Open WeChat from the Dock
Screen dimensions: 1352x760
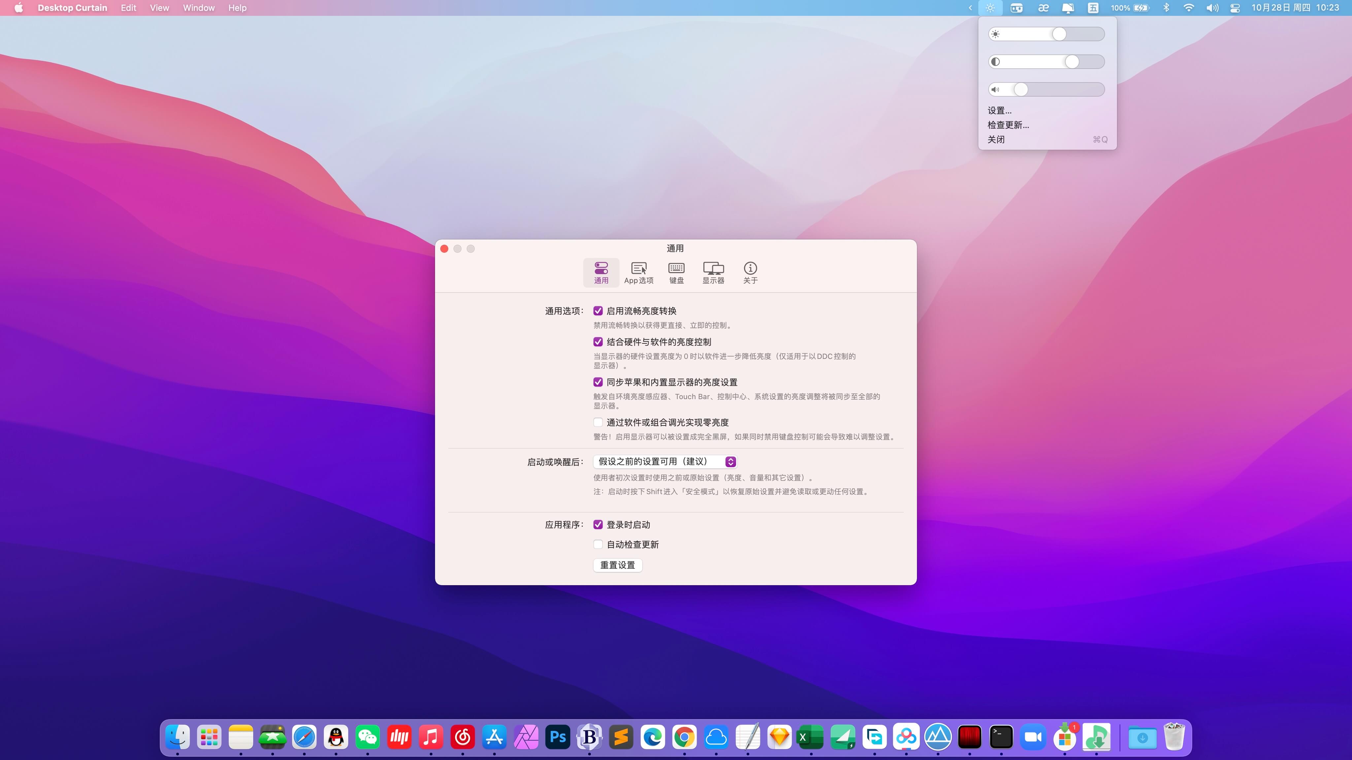[x=367, y=737]
